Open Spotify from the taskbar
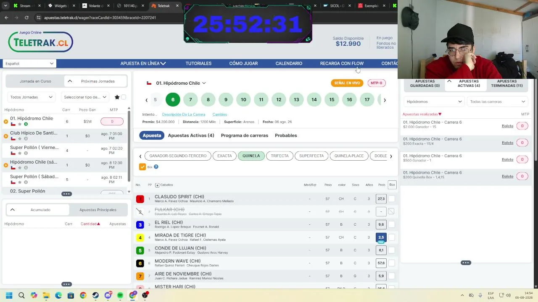 (x=120, y=295)
